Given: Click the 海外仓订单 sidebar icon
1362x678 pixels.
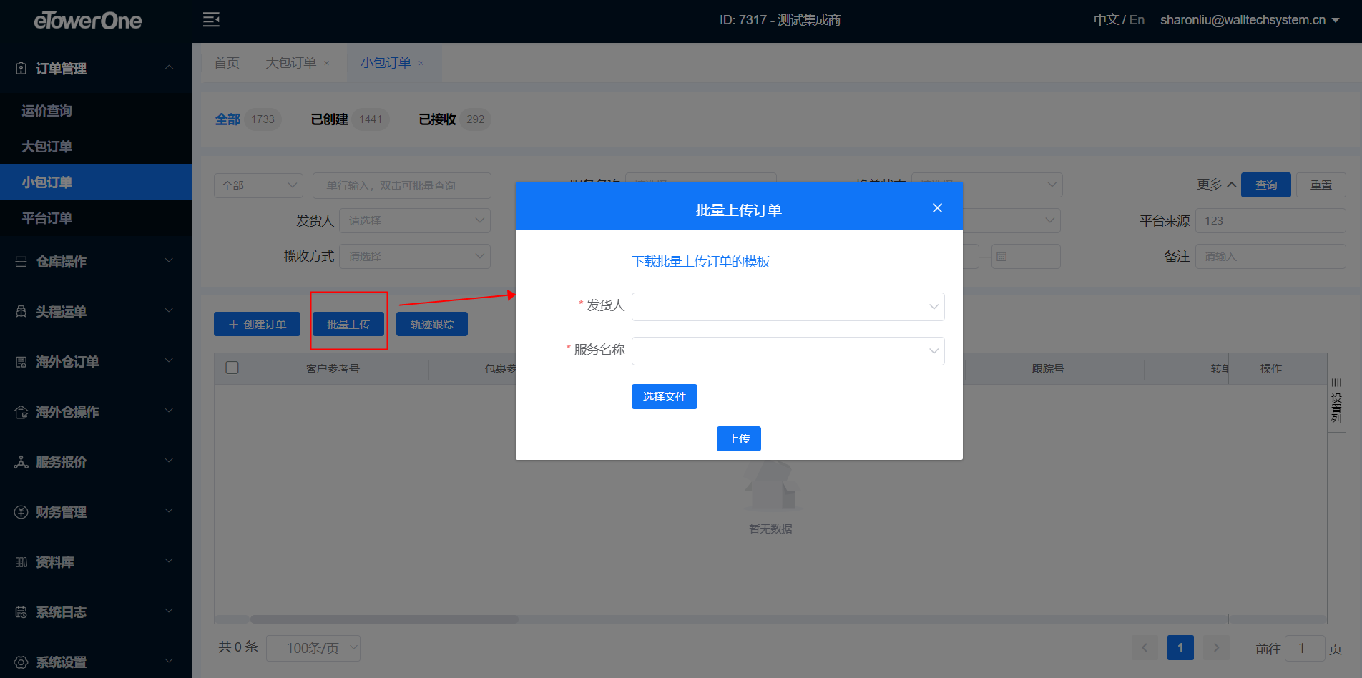Looking at the screenshot, I should pos(21,362).
